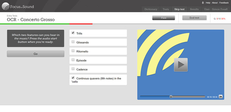Uncheck Continuous quavers in the 'cello
This screenshot has height=112, width=231.
pos(73,78)
